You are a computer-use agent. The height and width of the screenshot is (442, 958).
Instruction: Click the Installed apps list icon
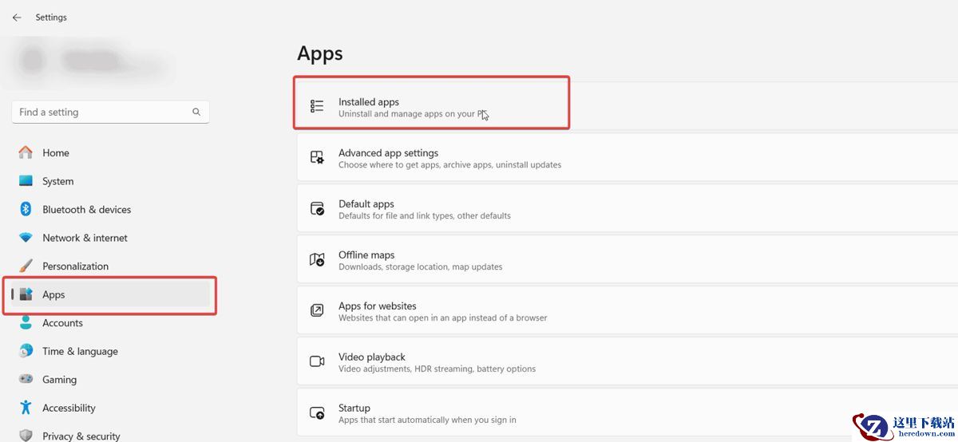(x=317, y=106)
